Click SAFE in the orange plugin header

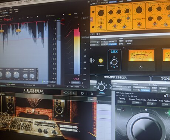coord(121,1)
